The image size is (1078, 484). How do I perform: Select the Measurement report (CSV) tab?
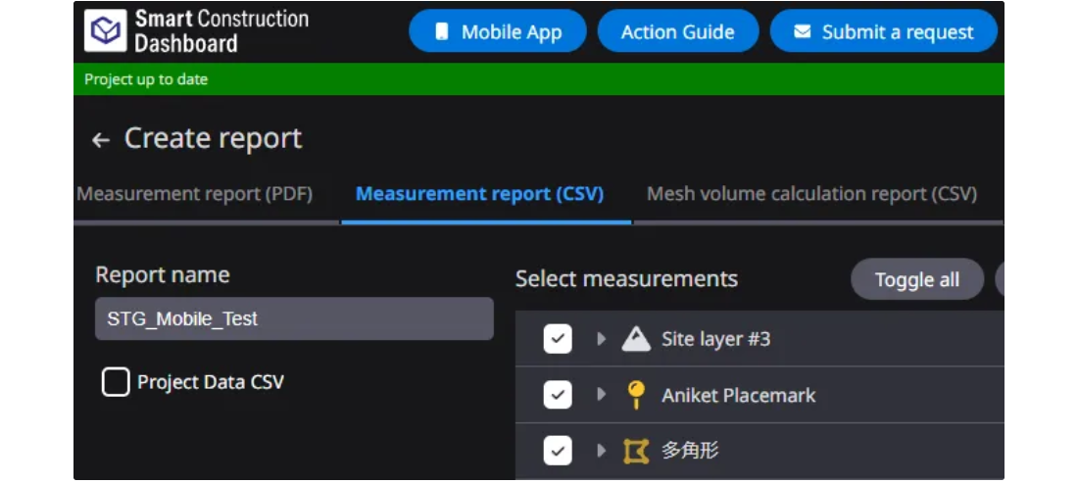tap(479, 194)
